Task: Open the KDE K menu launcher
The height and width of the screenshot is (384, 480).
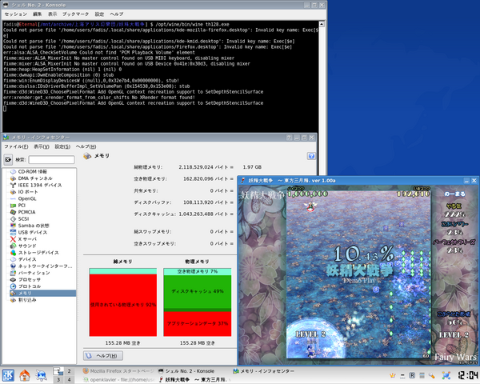Action: coord(8,375)
